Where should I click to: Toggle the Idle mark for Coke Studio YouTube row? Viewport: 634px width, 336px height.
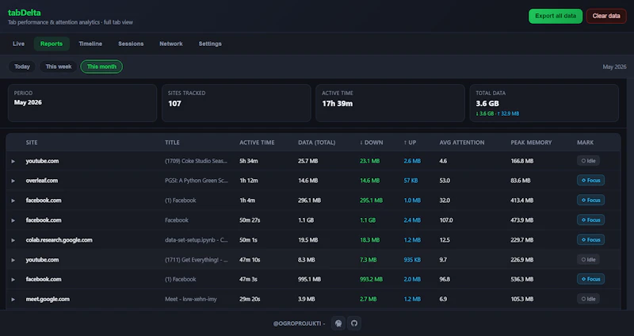click(x=588, y=161)
